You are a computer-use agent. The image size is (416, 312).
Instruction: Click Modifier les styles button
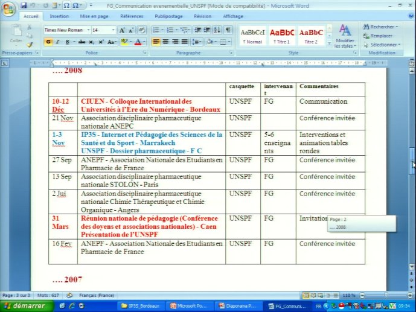click(345, 36)
